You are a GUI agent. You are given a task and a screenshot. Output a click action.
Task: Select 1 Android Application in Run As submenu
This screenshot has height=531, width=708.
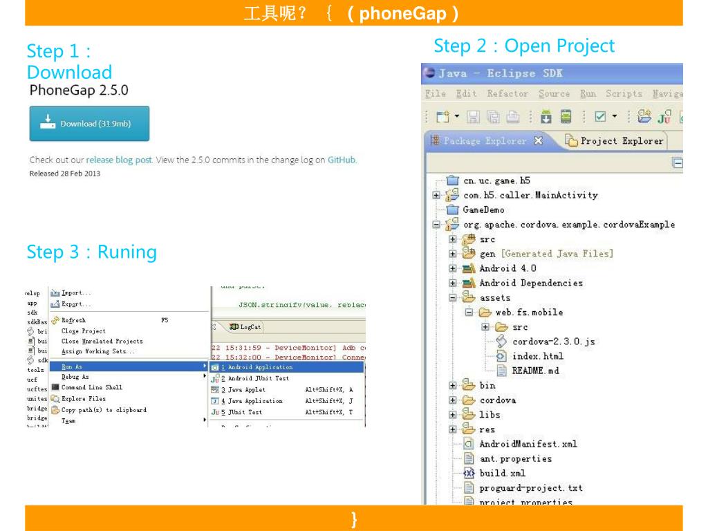[x=287, y=367]
